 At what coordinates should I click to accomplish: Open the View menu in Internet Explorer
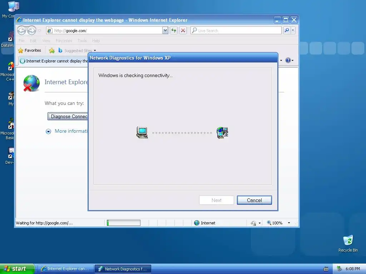click(x=46, y=41)
